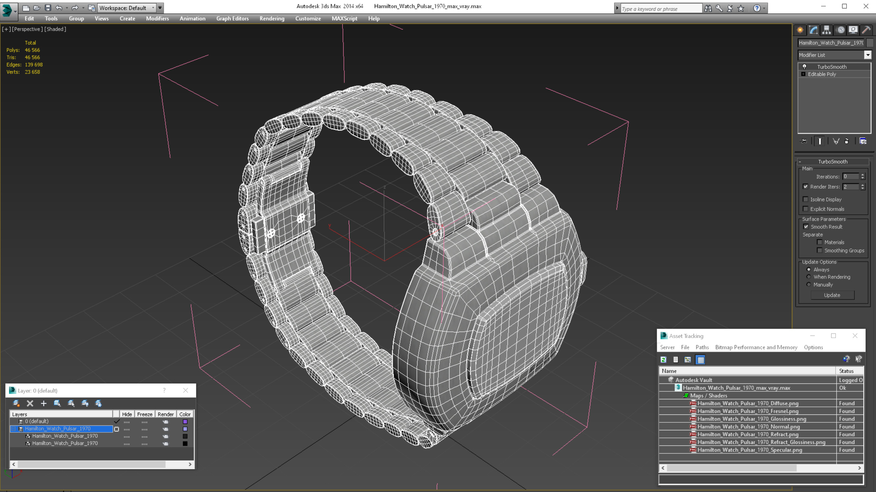Click the TurboSmooth Update button
This screenshot has width=876, height=492.
(832, 295)
